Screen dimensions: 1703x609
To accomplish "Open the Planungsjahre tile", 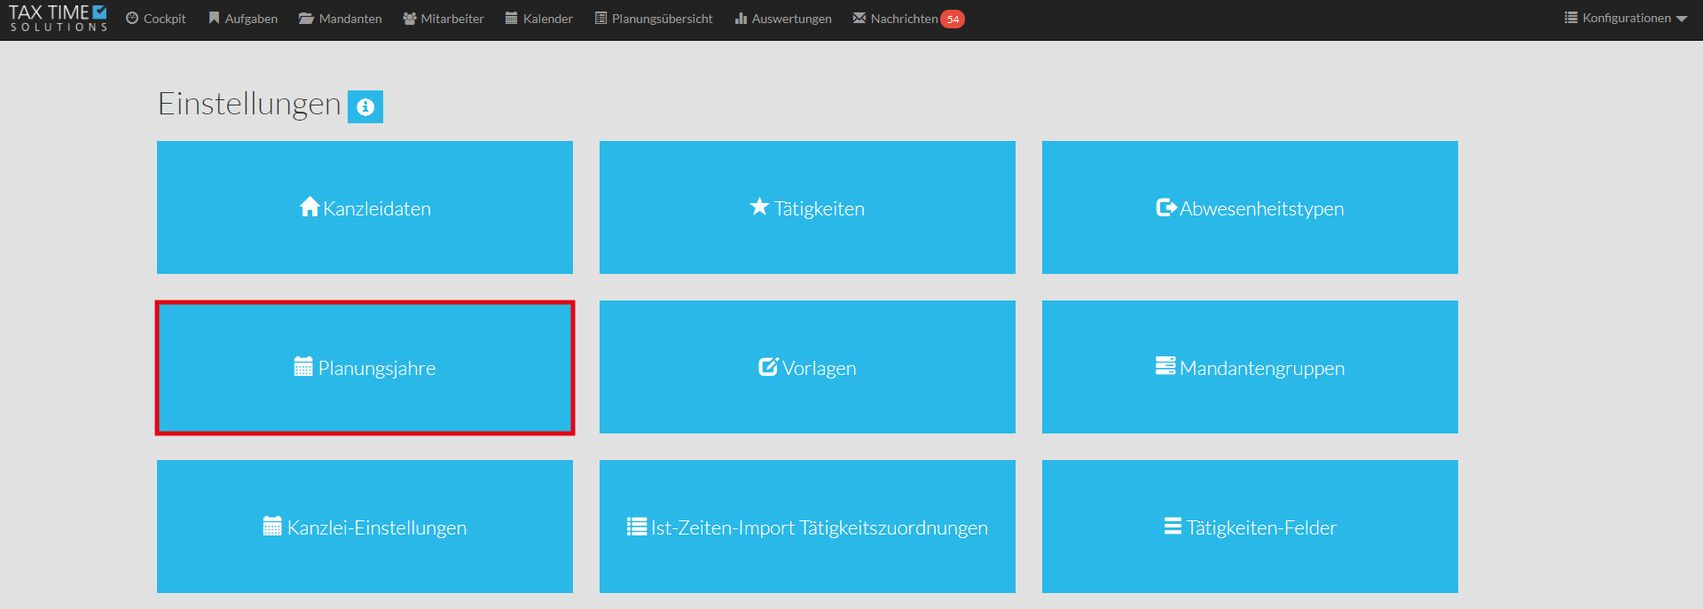I will 365,367.
